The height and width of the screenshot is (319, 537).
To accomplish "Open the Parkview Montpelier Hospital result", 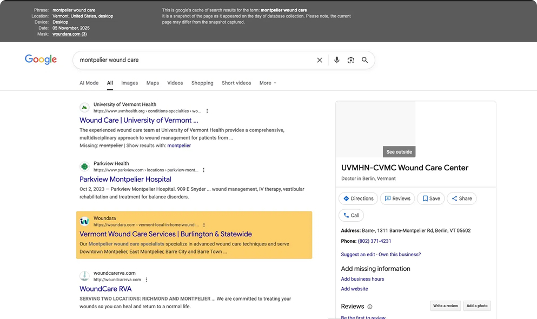I will tap(125, 179).
